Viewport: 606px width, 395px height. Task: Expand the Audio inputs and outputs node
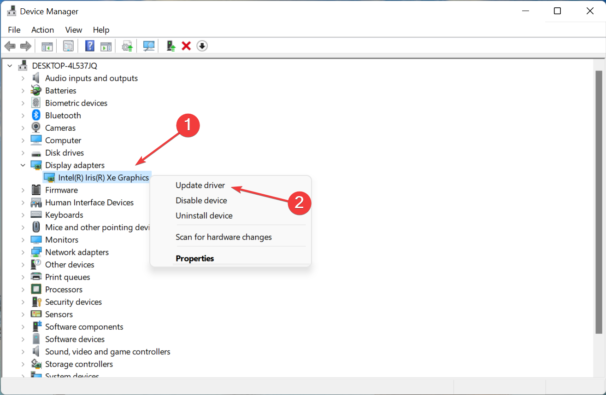coord(23,78)
